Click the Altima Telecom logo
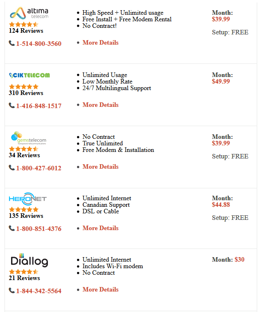Image resolution: width=258 pixels, height=312 pixels. tap(29, 14)
